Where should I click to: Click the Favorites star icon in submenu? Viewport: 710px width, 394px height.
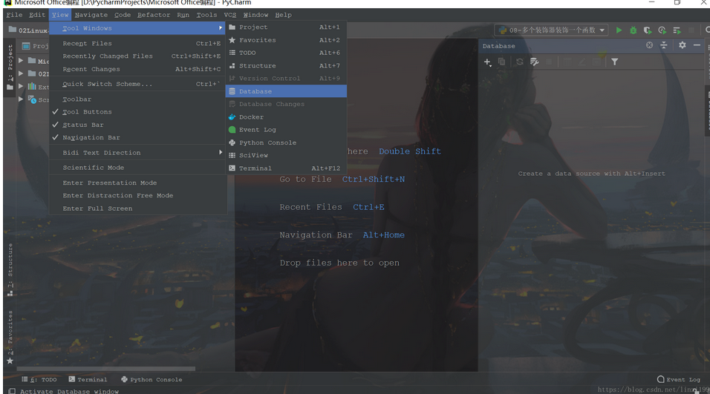232,40
